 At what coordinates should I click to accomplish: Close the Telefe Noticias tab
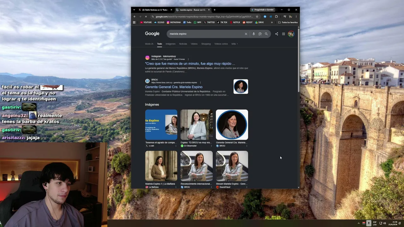click(x=171, y=10)
